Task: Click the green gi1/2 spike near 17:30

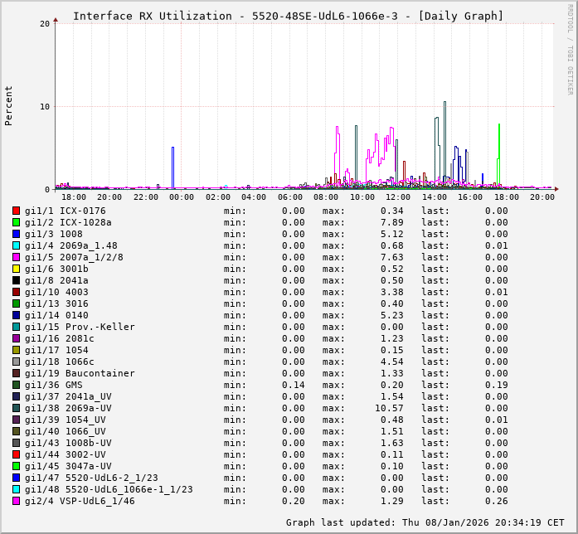Action: 498,155
